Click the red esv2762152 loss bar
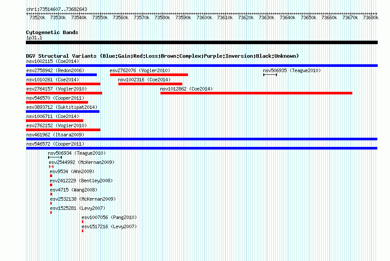 (63, 130)
